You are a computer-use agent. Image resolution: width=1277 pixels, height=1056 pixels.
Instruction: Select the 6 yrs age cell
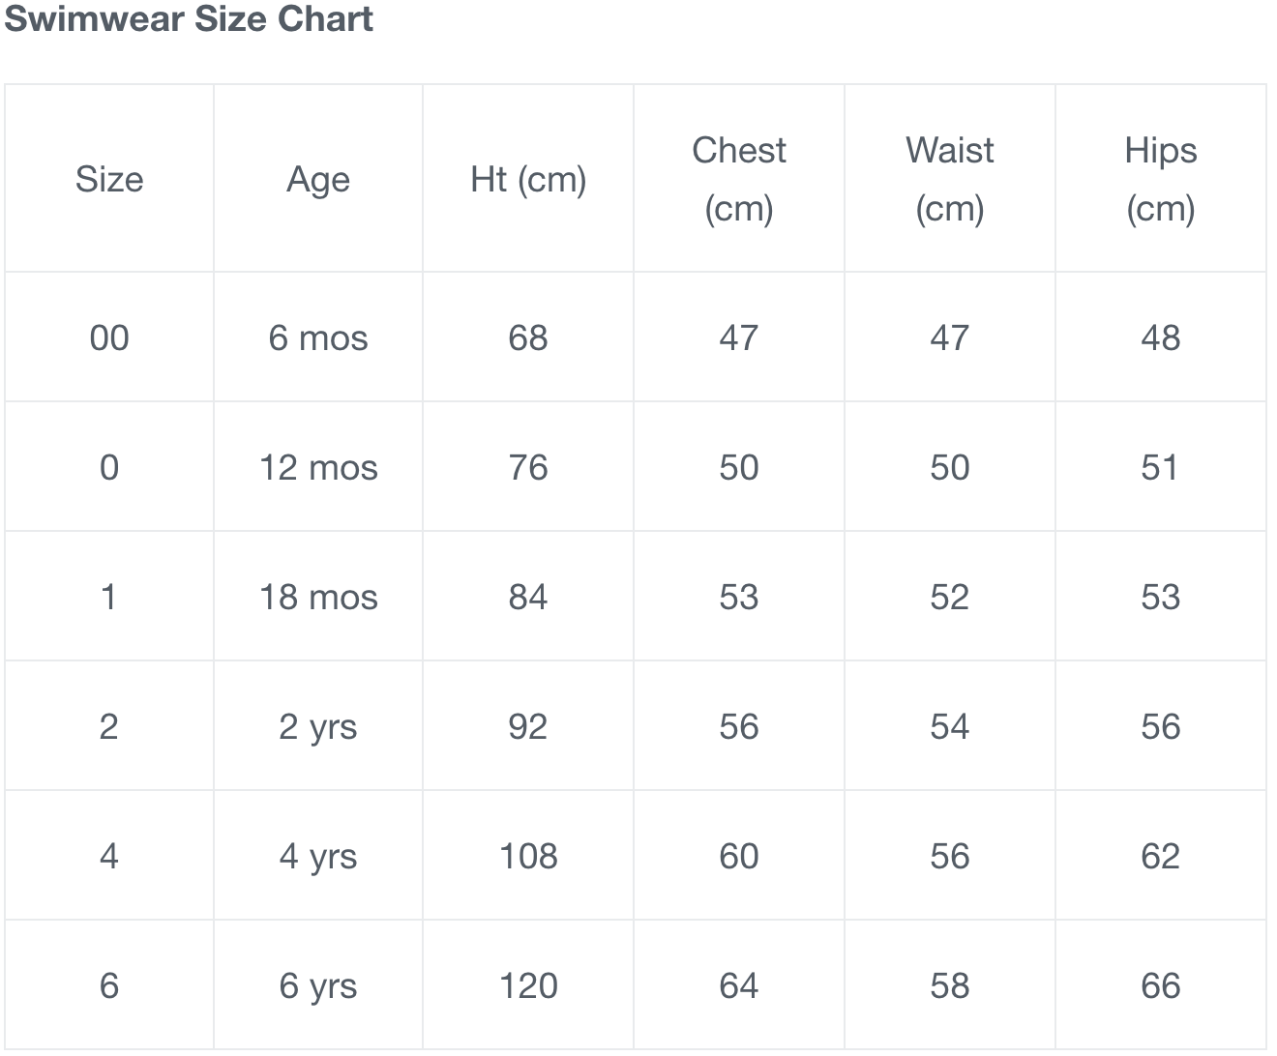[318, 985]
